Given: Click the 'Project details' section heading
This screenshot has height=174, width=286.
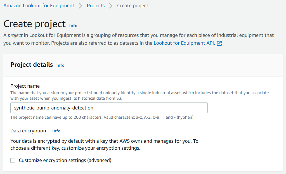Looking at the screenshot, I should click(32, 65).
